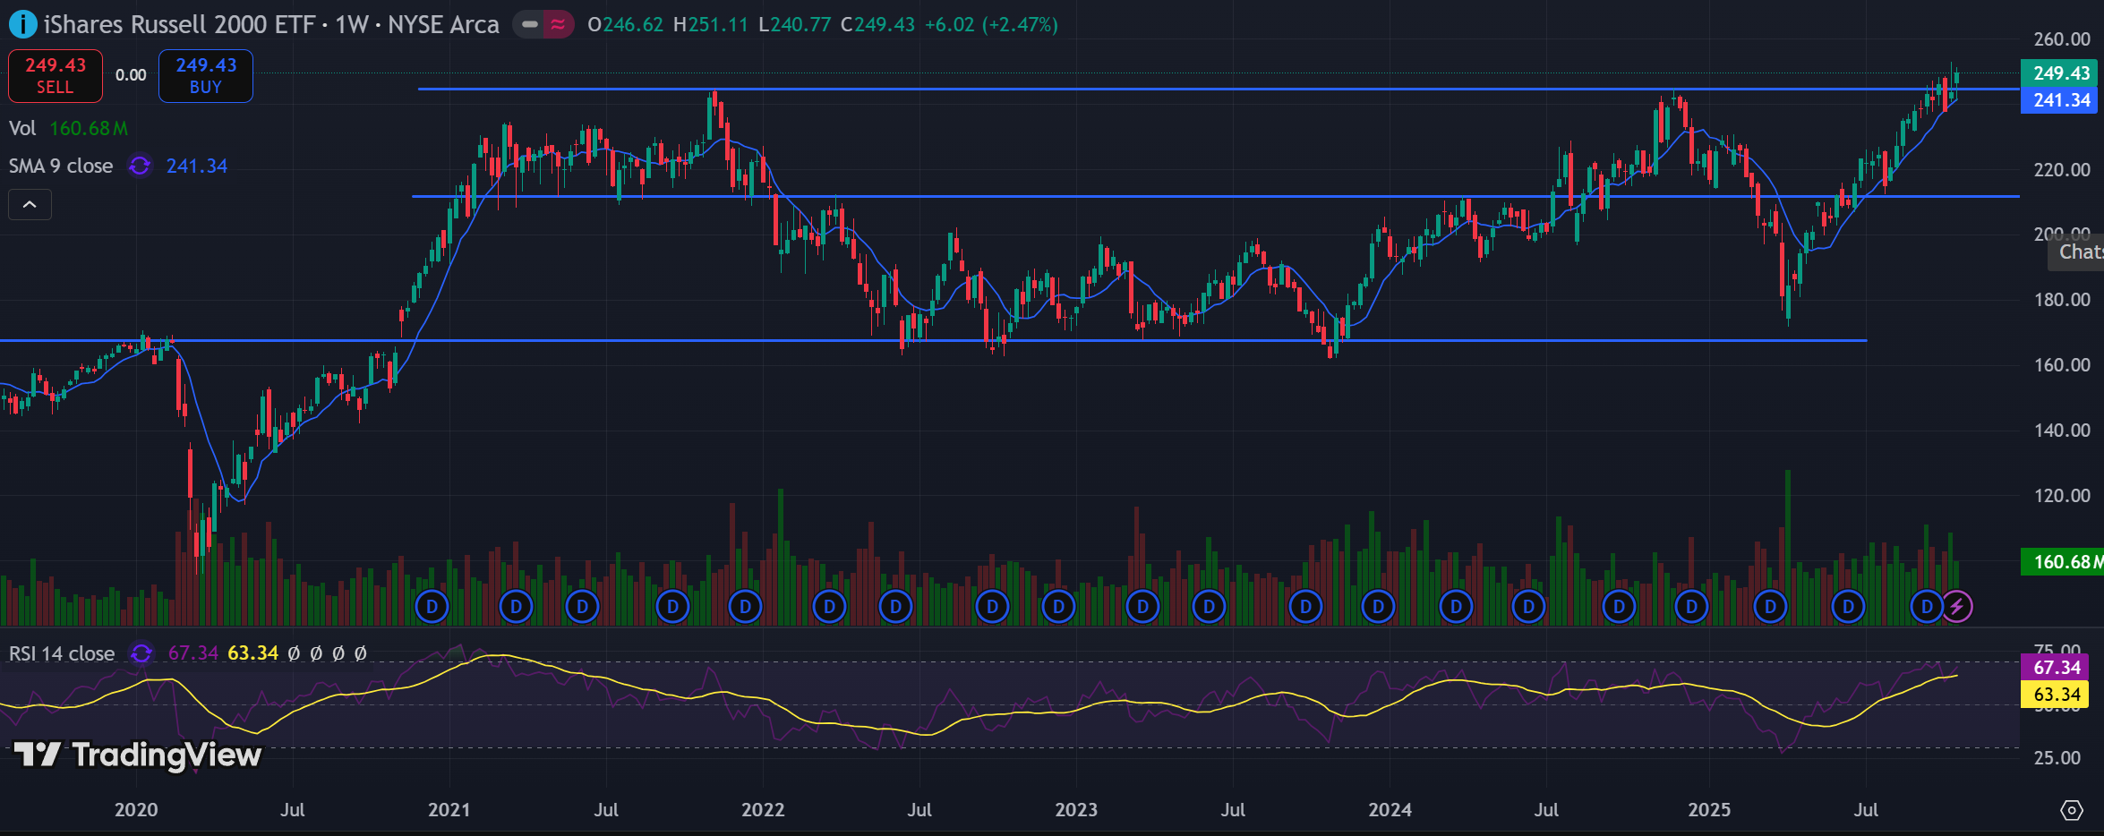This screenshot has height=836, width=2104.
Task: Collapse the indicator legend with the chevron button
Action: [30, 205]
